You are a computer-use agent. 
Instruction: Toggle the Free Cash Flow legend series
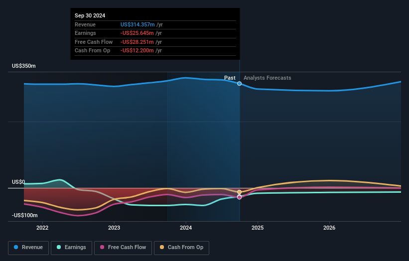tap(123, 248)
